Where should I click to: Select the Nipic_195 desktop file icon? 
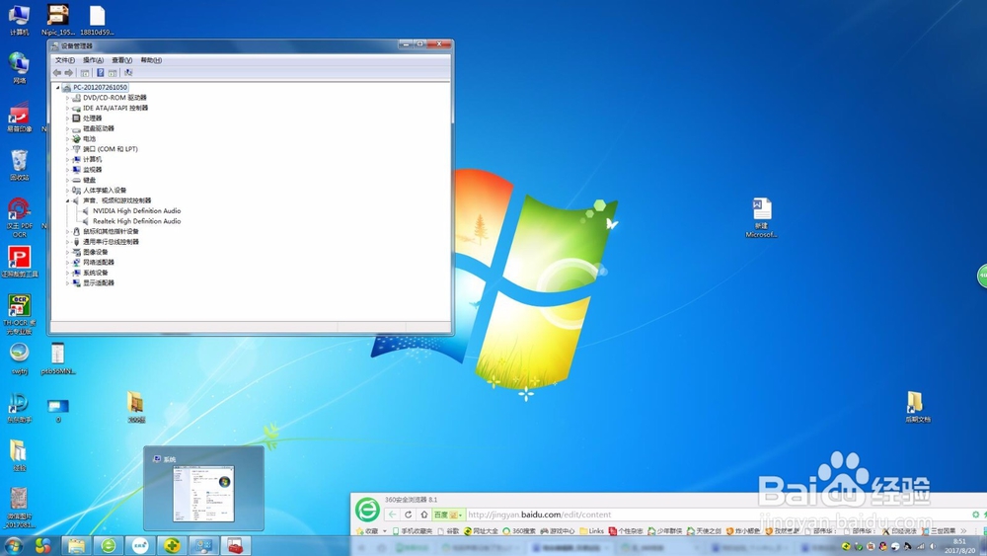click(58, 20)
